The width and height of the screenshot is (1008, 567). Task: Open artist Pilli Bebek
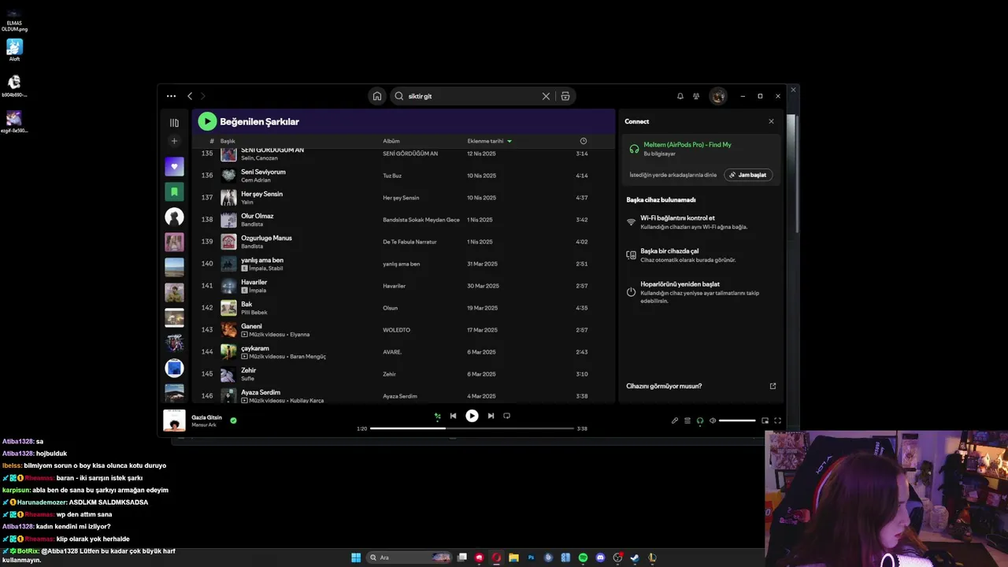pyautogui.click(x=254, y=313)
